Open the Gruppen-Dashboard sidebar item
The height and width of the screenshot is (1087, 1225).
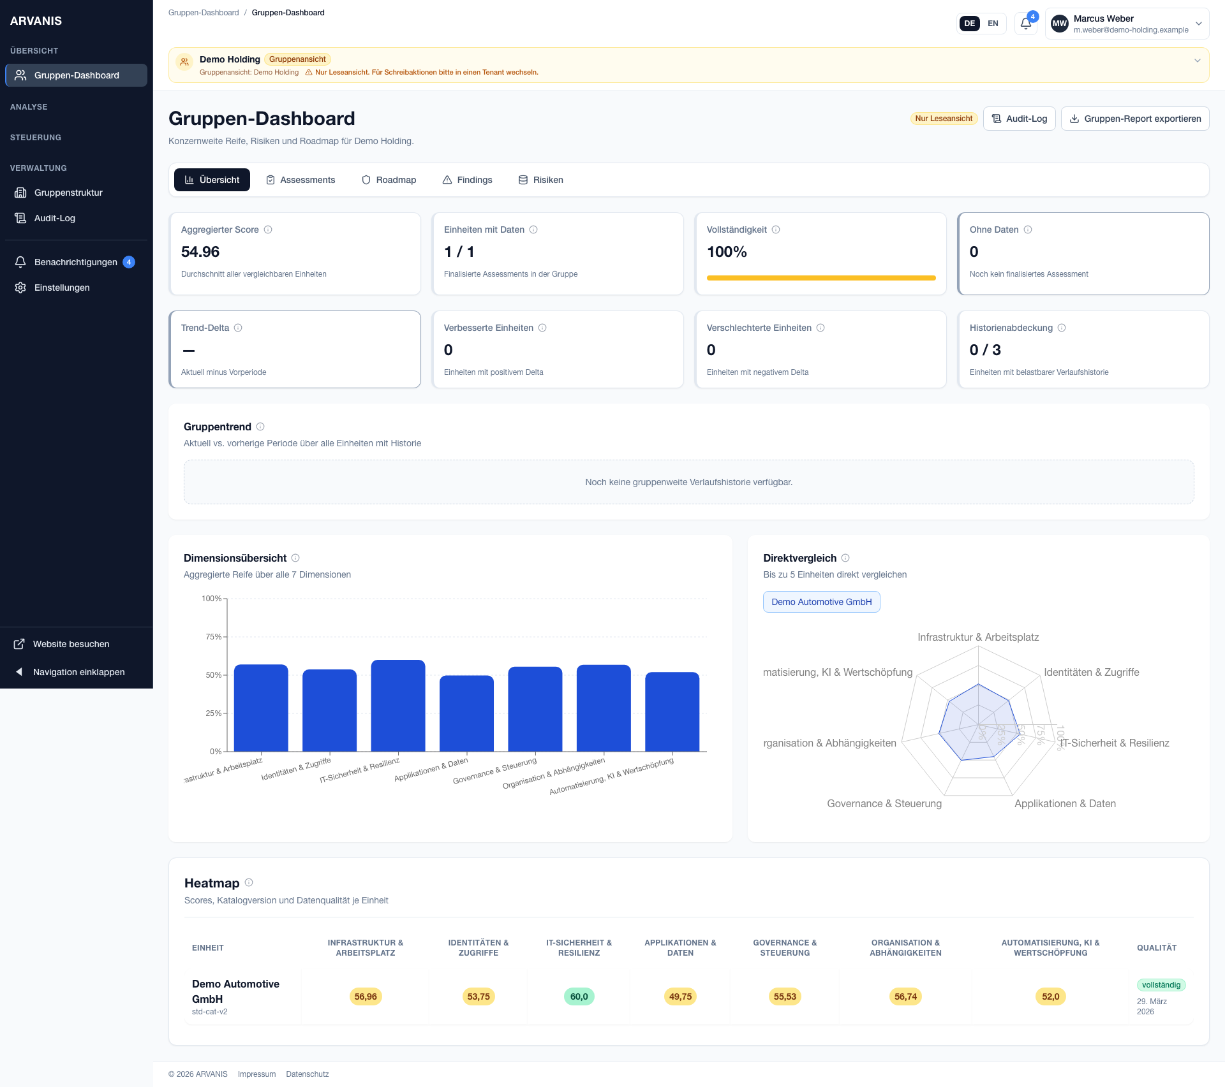76,75
